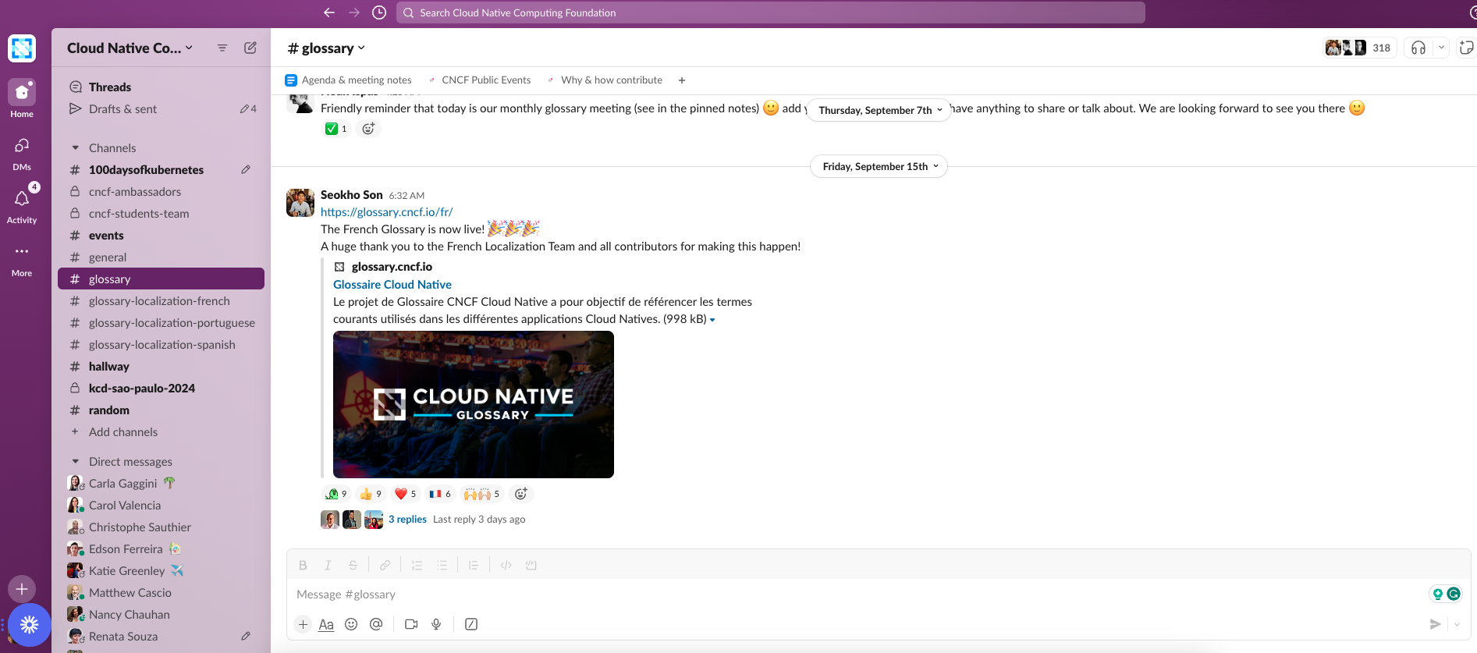Screen dimensions: 1477x653
Task: Record a video clip icon
Action: [x=411, y=624]
